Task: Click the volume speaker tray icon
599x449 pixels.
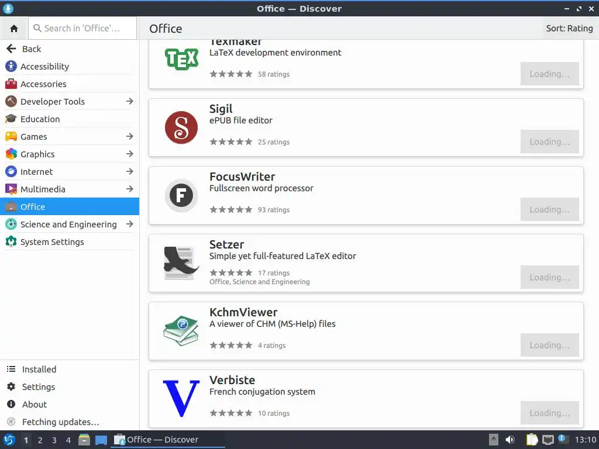Action: (x=510, y=440)
